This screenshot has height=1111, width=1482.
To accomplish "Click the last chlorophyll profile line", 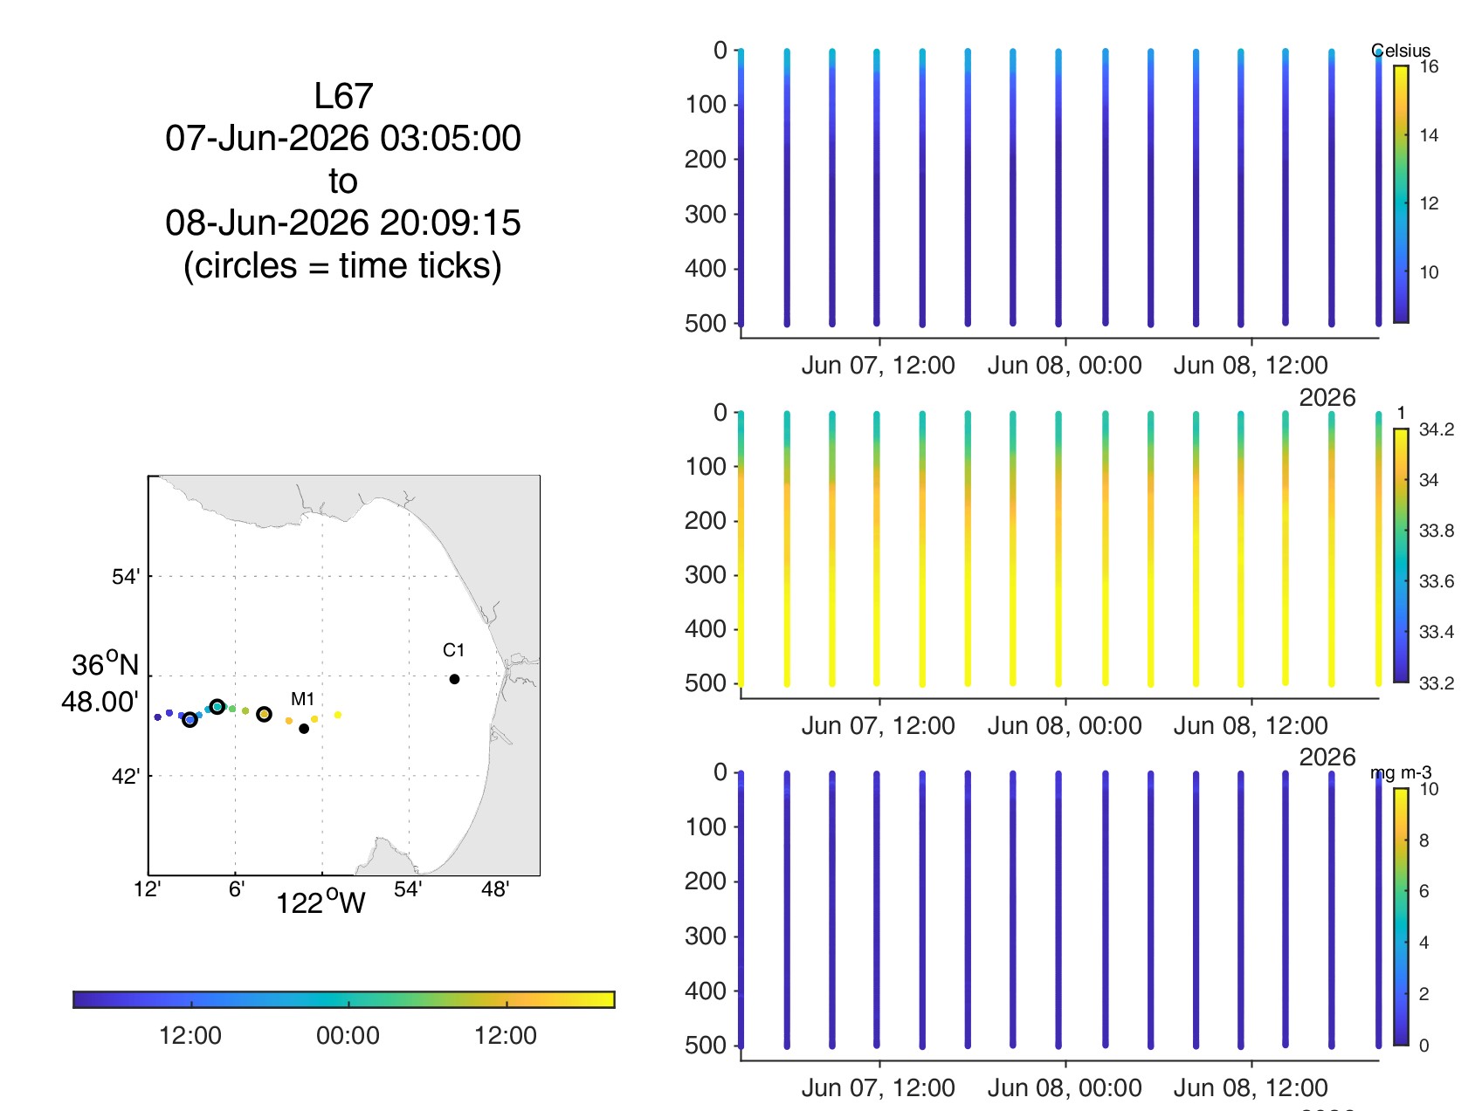I will pyautogui.click(x=1379, y=909).
